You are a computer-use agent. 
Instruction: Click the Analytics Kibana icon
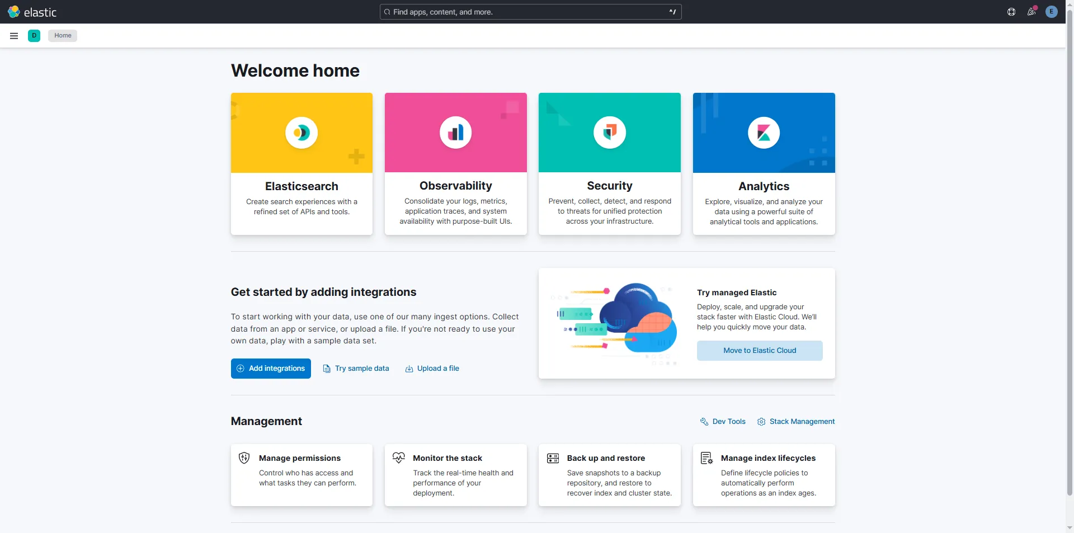764,133
